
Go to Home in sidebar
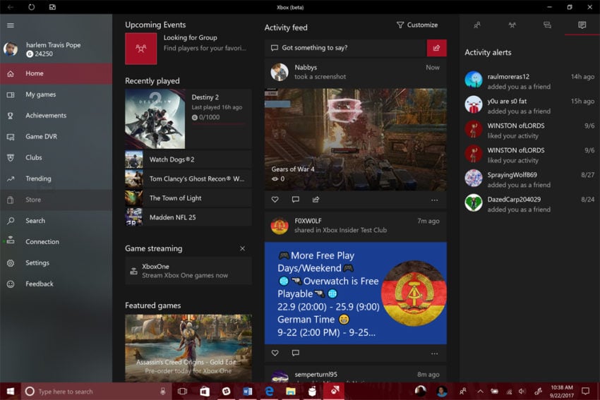pos(56,73)
